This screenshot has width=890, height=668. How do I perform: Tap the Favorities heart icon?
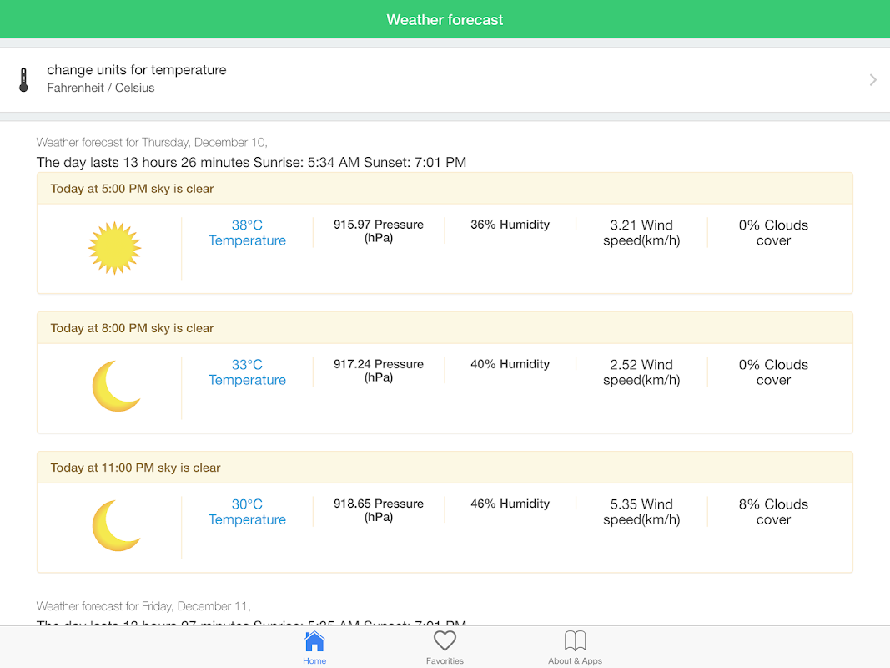pyautogui.click(x=445, y=641)
